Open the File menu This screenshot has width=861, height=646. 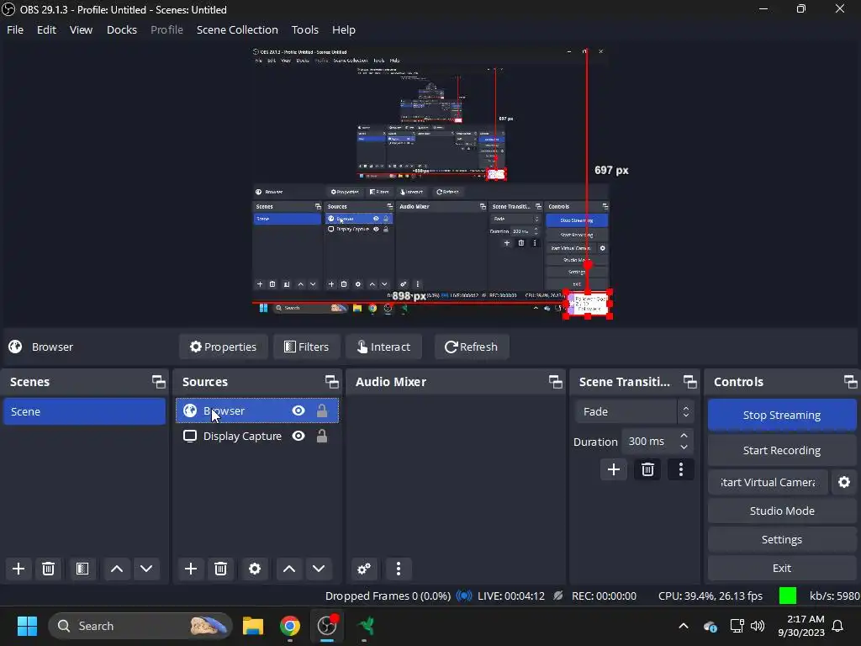pyautogui.click(x=15, y=29)
